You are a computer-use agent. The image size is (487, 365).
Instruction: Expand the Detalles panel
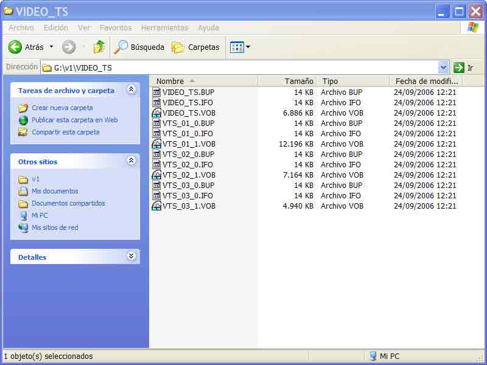131,256
